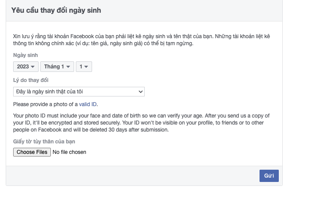Click the chevron on the reason select box

(141, 92)
